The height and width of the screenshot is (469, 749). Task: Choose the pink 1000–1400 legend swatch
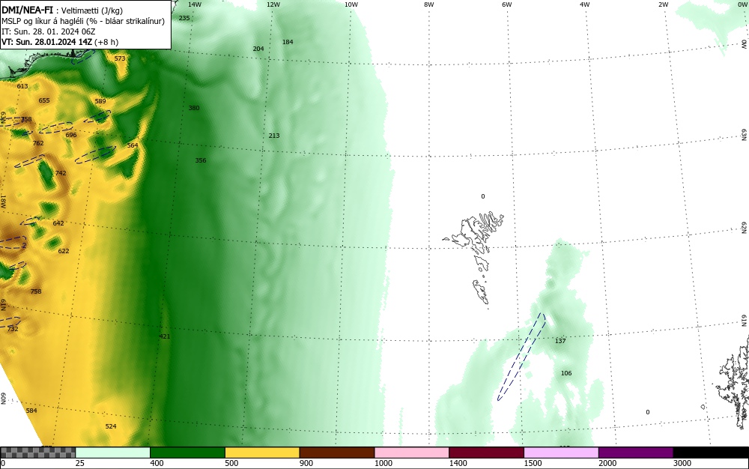(412, 453)
